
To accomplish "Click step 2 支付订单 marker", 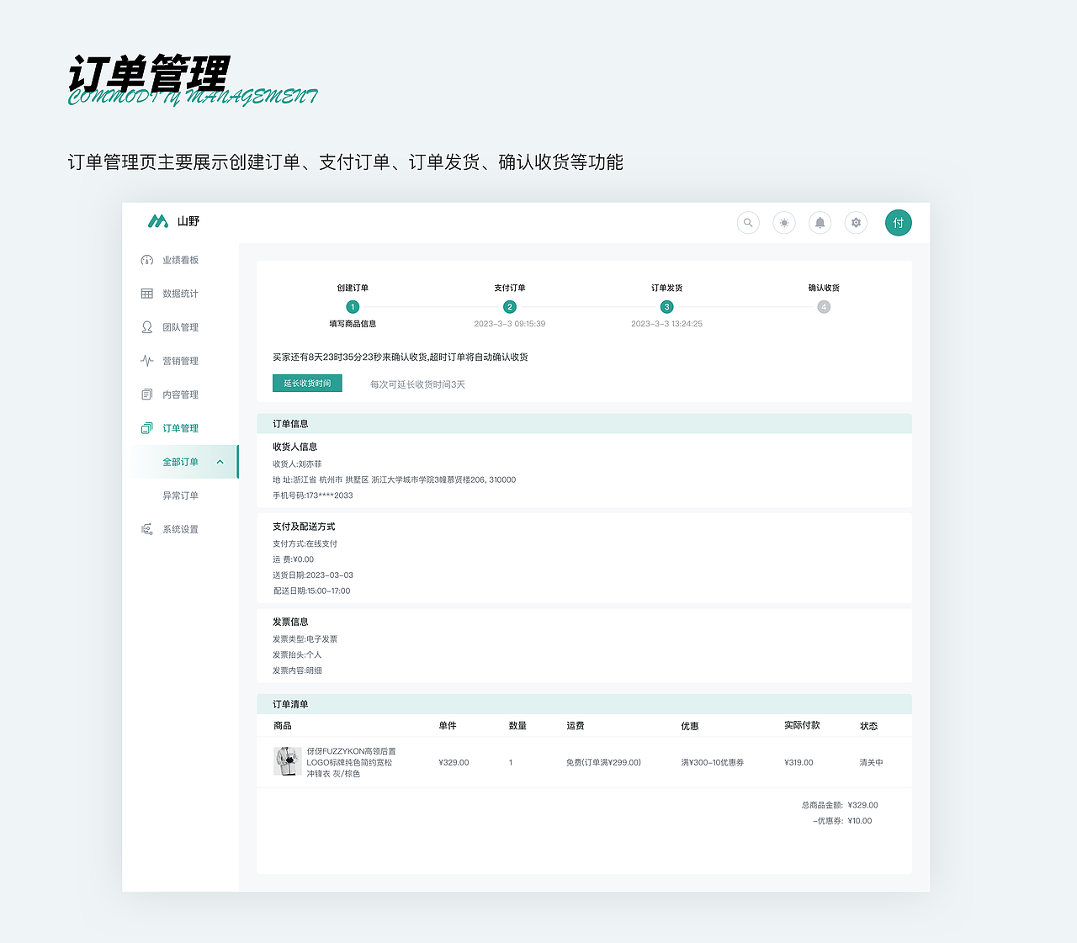I will click(510, 307).
